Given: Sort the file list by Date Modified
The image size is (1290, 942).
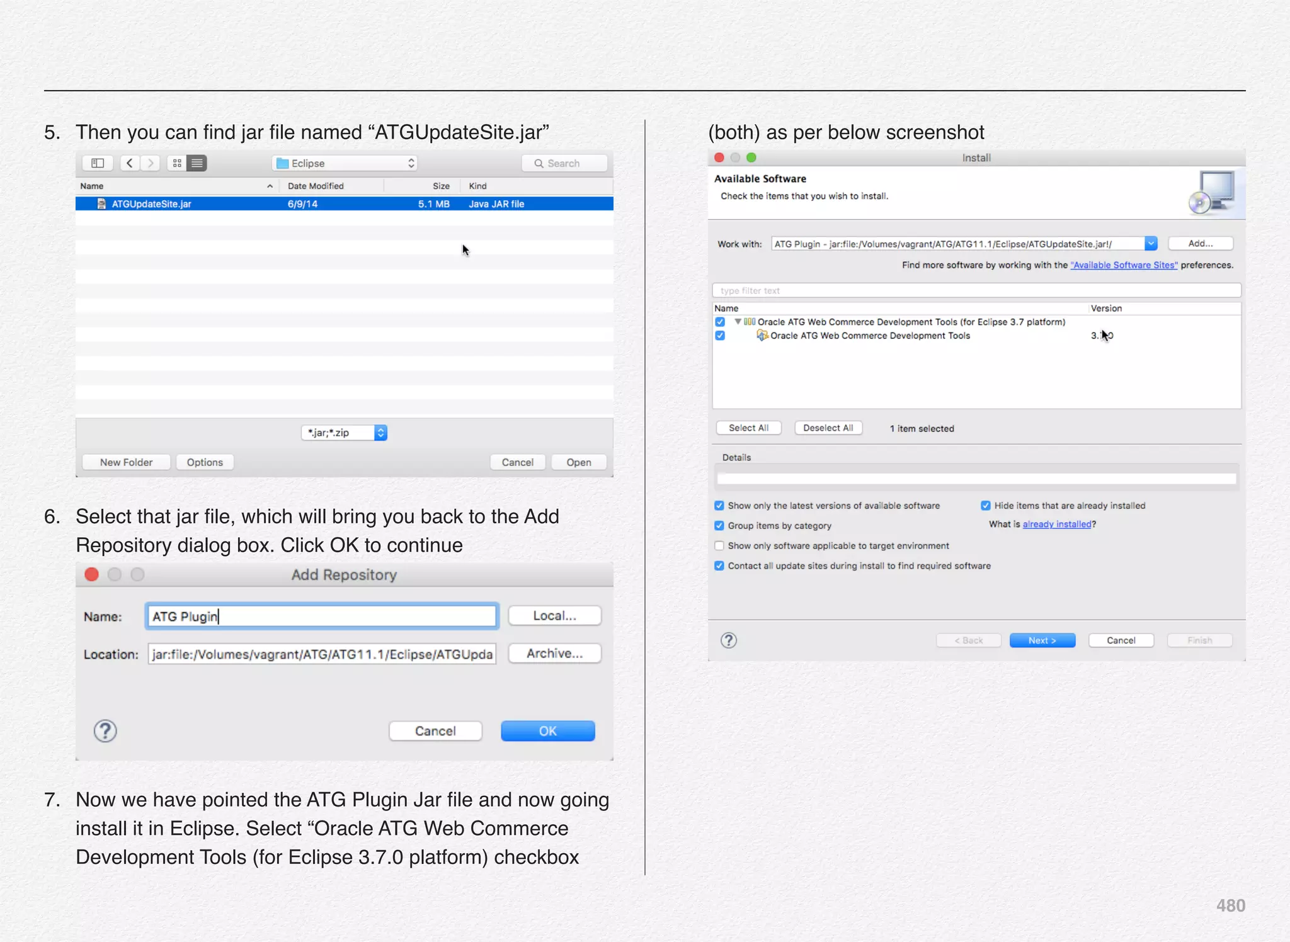Looking at the screenshot, I should 316,186.
